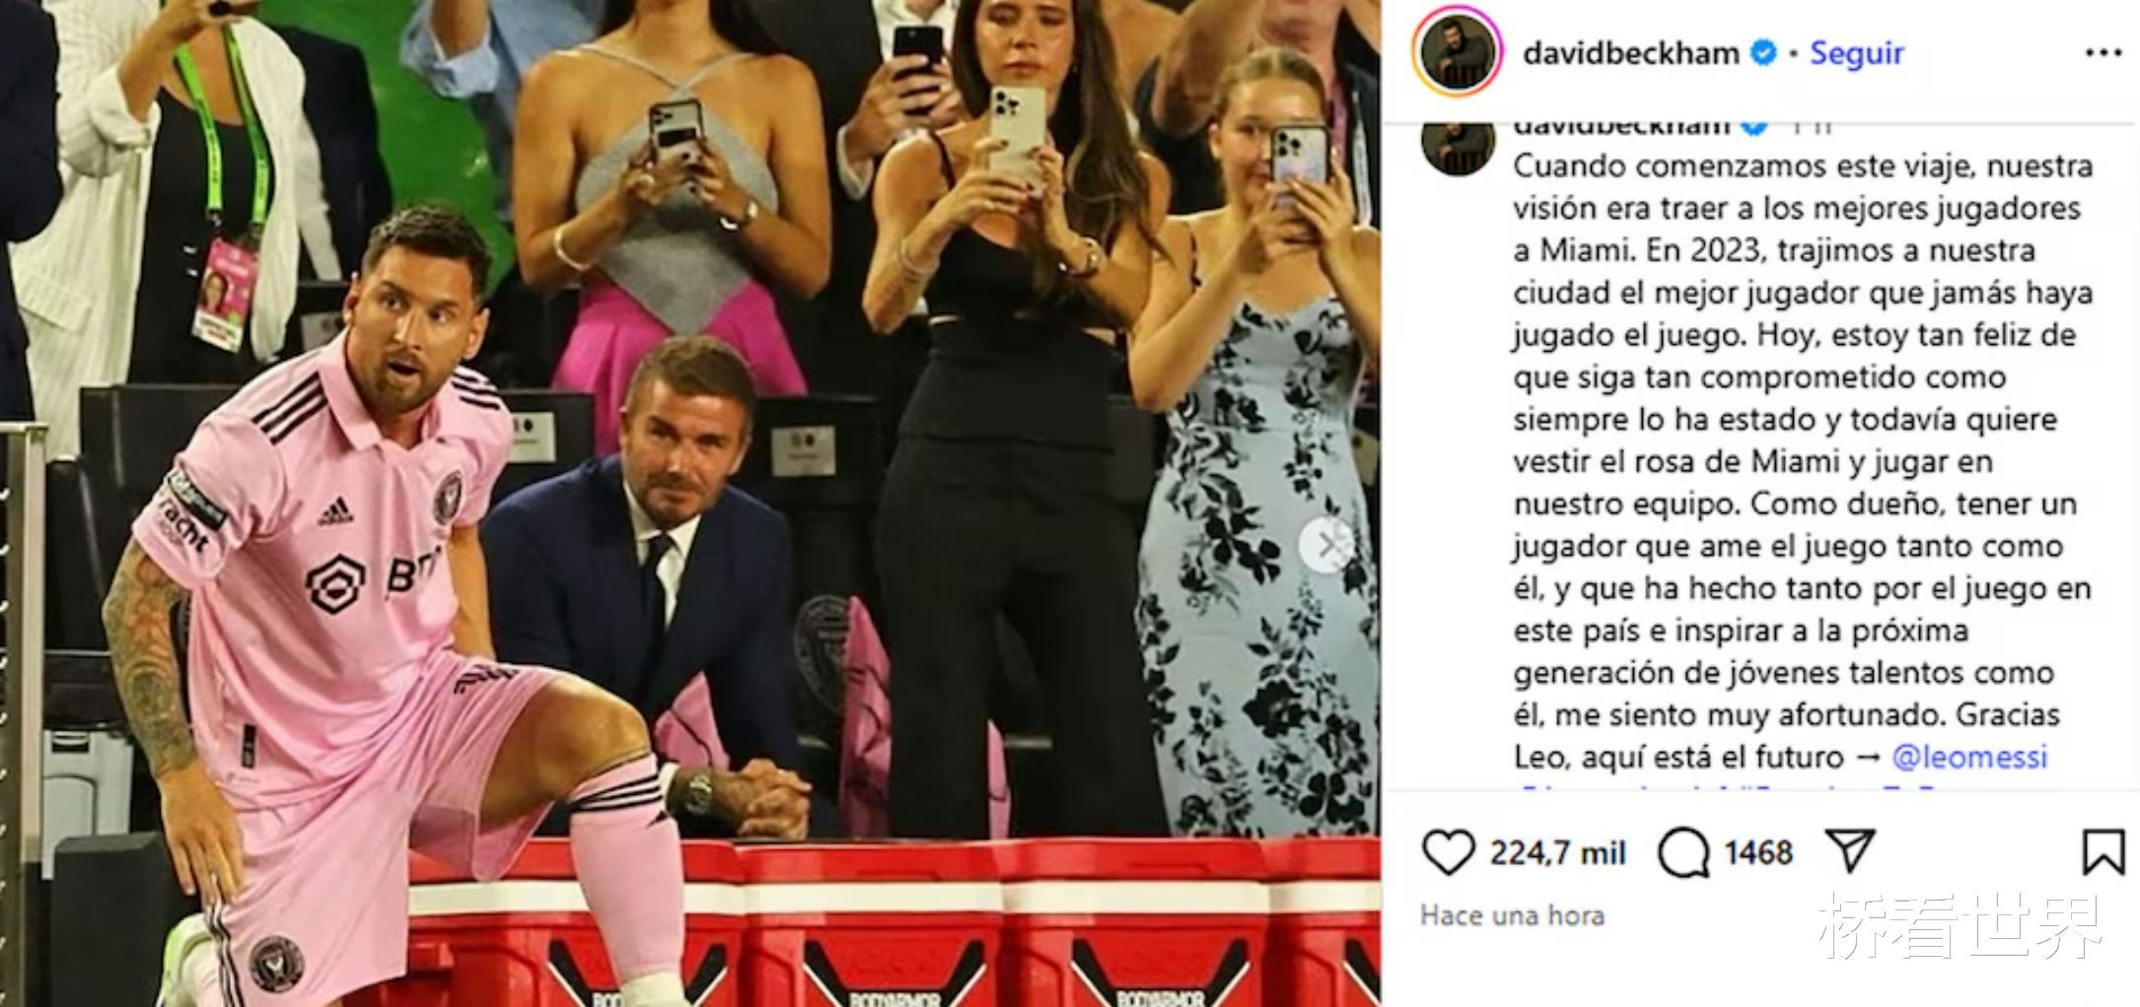Open the @leomessi mention link

(1969, 757)
